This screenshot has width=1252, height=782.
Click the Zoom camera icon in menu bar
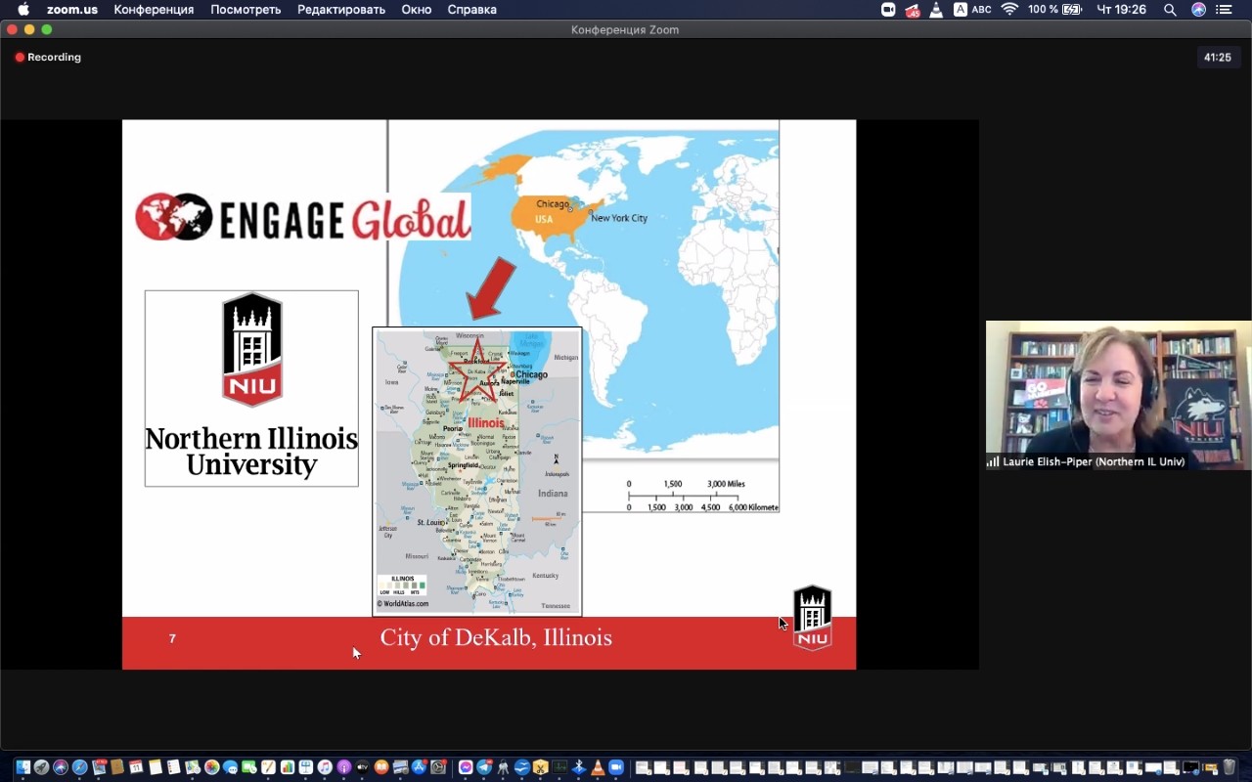[888, 10]
